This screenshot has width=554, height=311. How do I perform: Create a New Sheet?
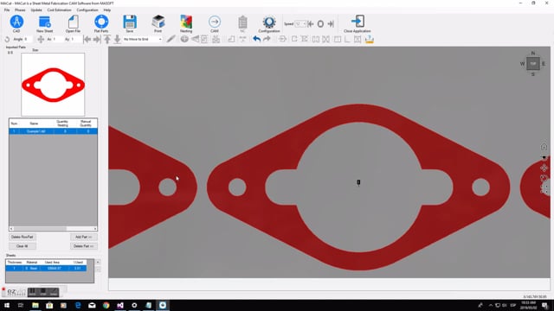(x=44, y=23)
